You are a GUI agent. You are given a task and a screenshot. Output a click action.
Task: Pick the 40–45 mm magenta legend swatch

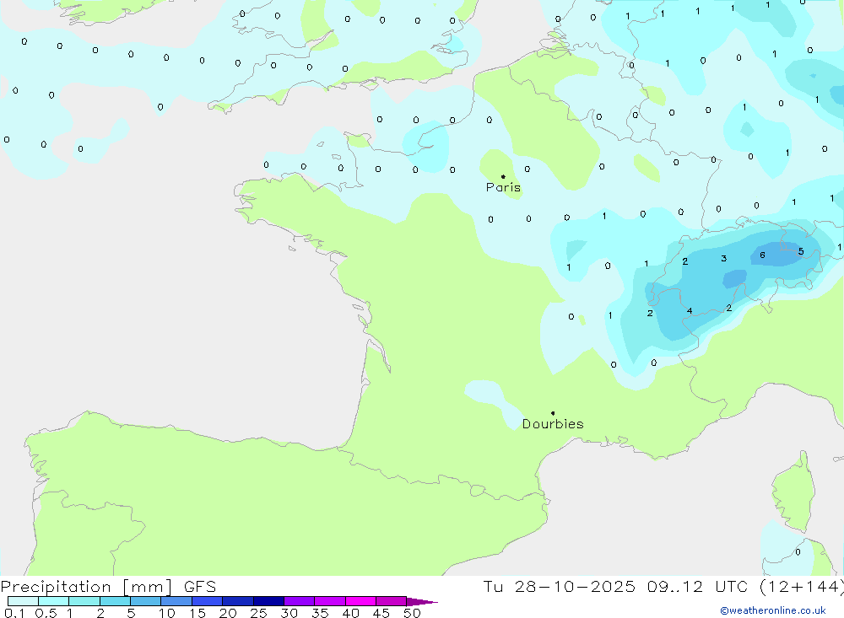click(x=360, y=601)
